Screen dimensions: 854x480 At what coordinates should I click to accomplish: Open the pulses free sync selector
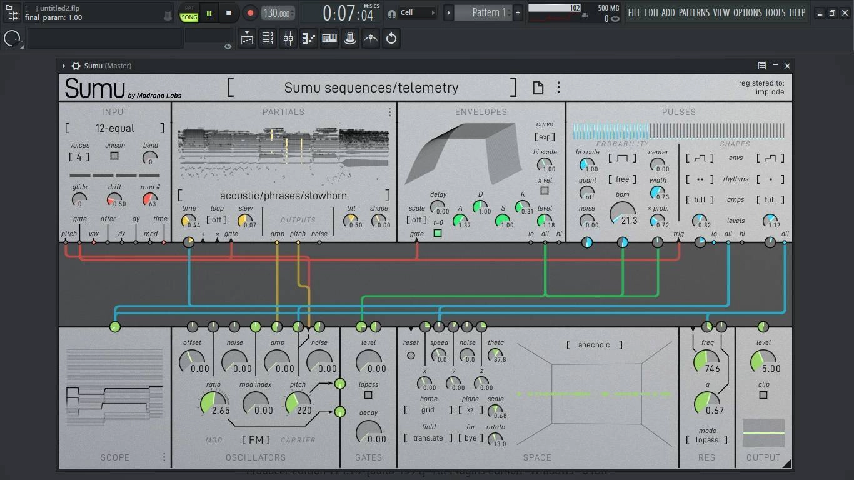pos(623,179)
